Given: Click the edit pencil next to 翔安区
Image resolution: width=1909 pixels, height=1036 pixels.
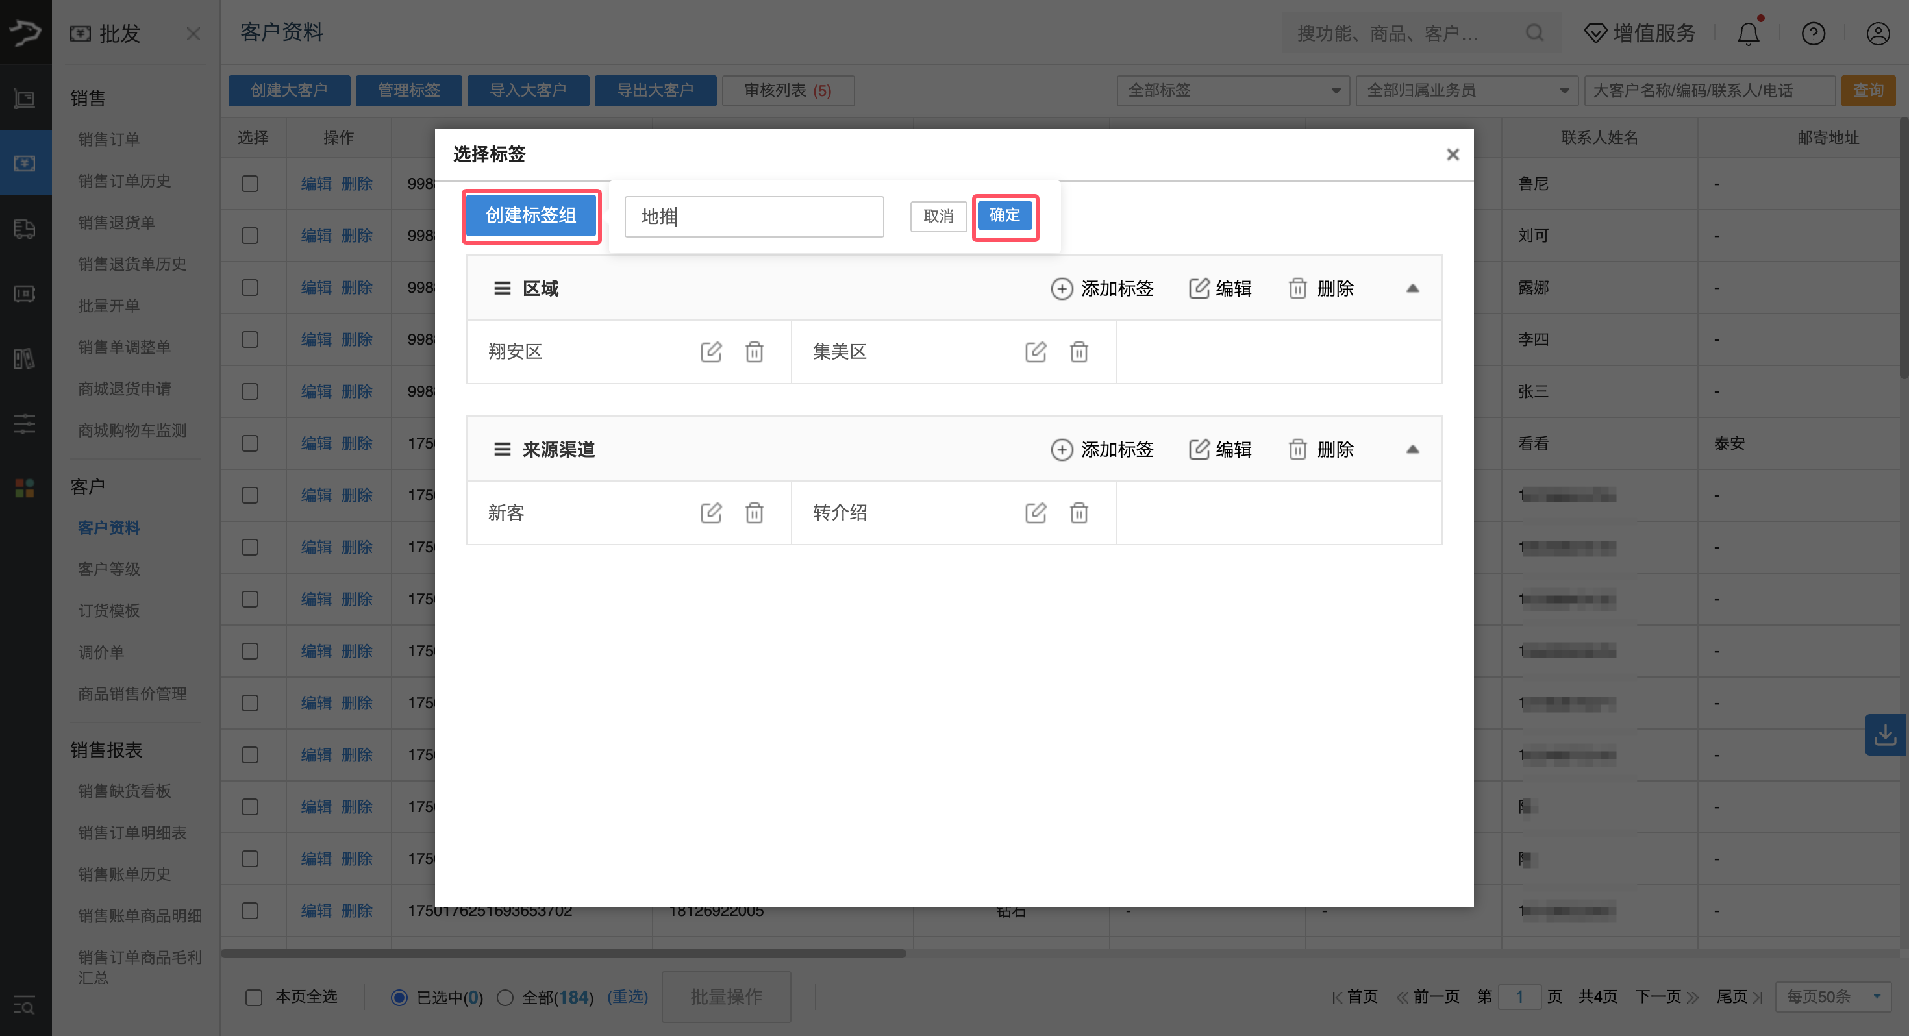Looking at the screenshot, I should (x=711, y=351).
